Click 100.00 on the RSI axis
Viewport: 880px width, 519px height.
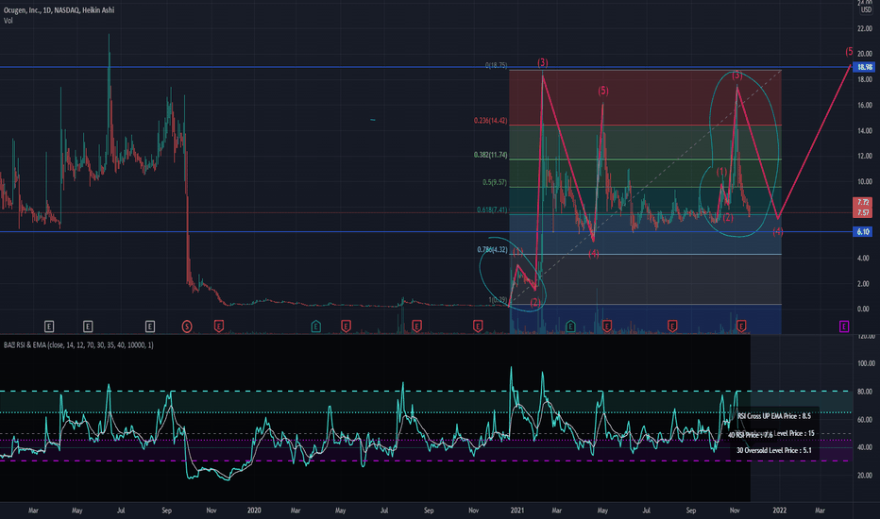coord(864,363)
